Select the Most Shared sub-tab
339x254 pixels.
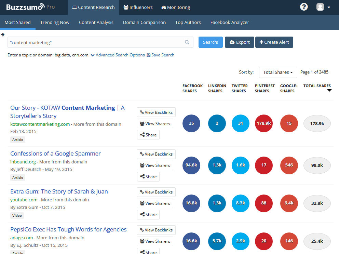point(17,22)
